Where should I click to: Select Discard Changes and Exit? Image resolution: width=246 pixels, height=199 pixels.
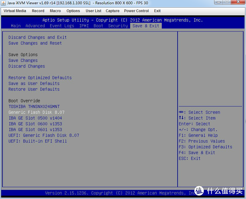pos(37,37)
